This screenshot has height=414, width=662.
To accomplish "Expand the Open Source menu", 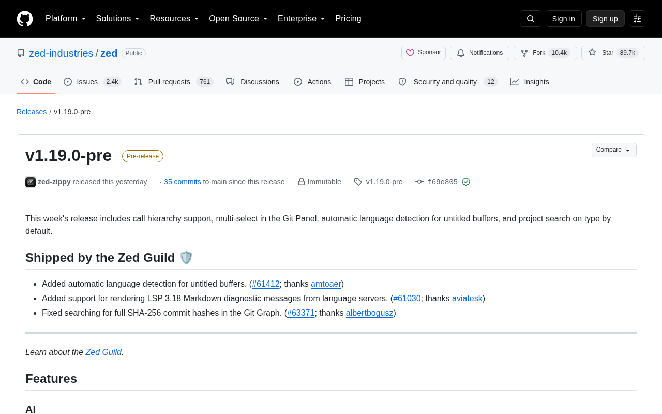I will (x=238, y=19).
